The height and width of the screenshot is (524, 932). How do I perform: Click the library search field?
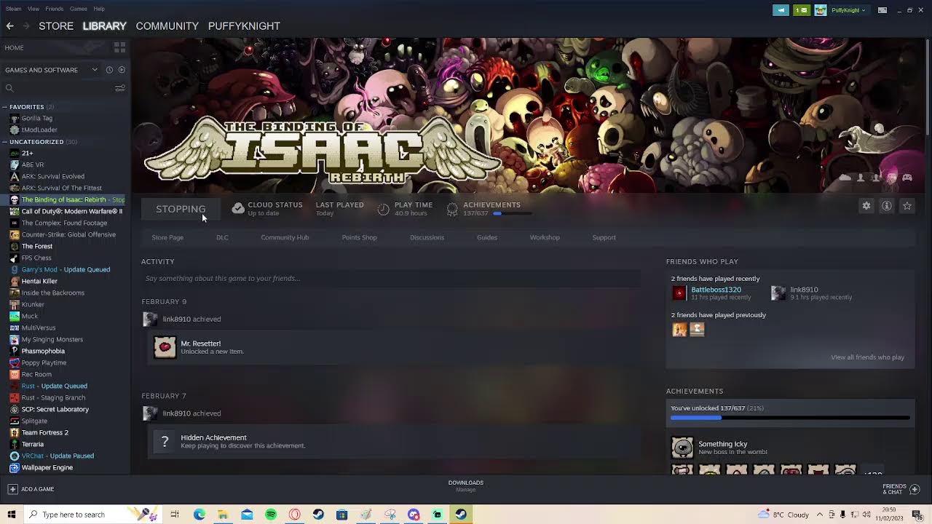[60, 88]
